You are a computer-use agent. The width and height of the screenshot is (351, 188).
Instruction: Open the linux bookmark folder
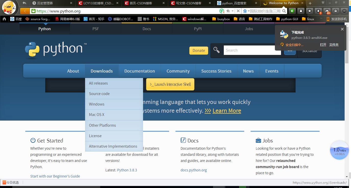point(308,19)
